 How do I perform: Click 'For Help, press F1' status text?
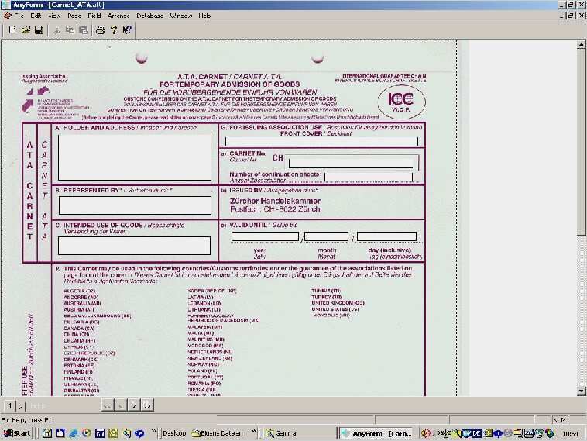coord(26,420)
